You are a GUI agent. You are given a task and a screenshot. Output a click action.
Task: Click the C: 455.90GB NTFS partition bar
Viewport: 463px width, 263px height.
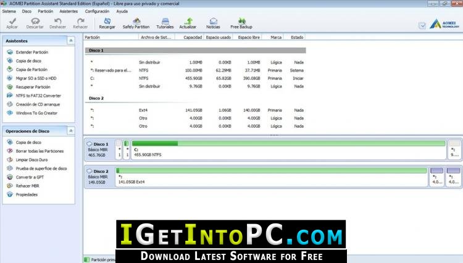(288, 149)
